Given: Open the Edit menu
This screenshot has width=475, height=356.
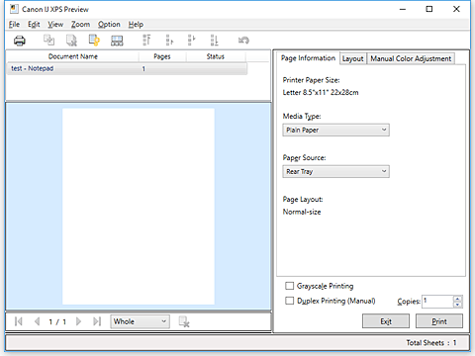Looking at the screenshot, I should pyautogui.click(x=34, y=25).
